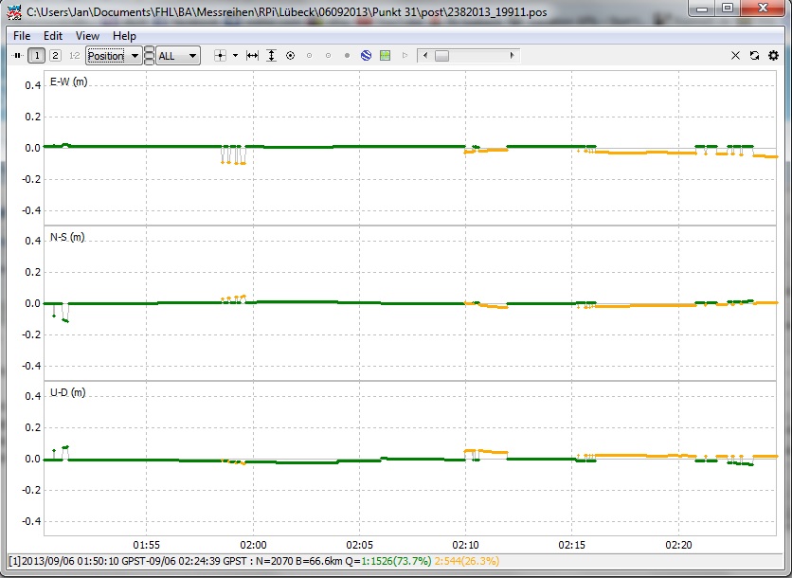
Task: Click the reload data refresh icon
Action: (754, 56)
